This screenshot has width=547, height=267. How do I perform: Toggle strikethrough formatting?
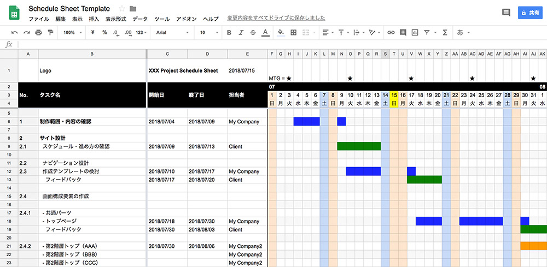pos(253,33)
